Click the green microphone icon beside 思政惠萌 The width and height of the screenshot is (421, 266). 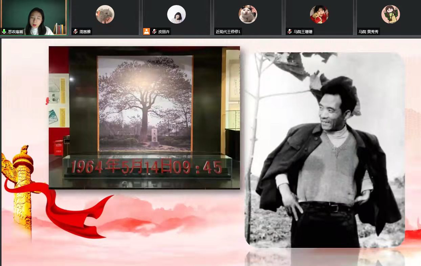point(4,31)
